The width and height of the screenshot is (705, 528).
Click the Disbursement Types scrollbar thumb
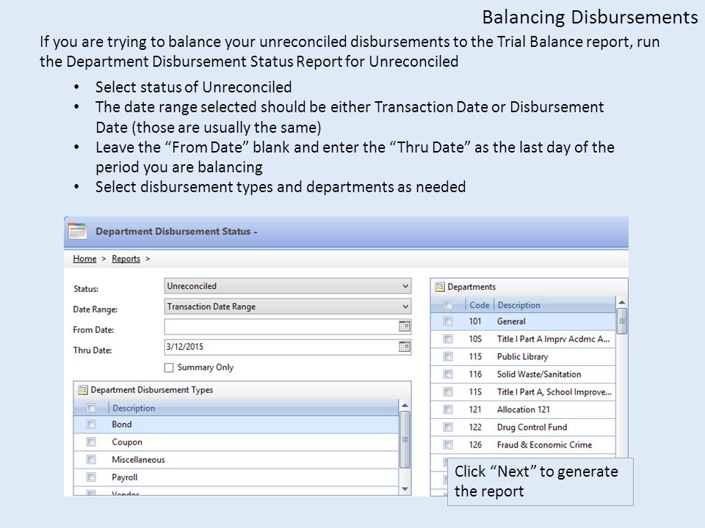pyautogui.click(x=405, y=439)
